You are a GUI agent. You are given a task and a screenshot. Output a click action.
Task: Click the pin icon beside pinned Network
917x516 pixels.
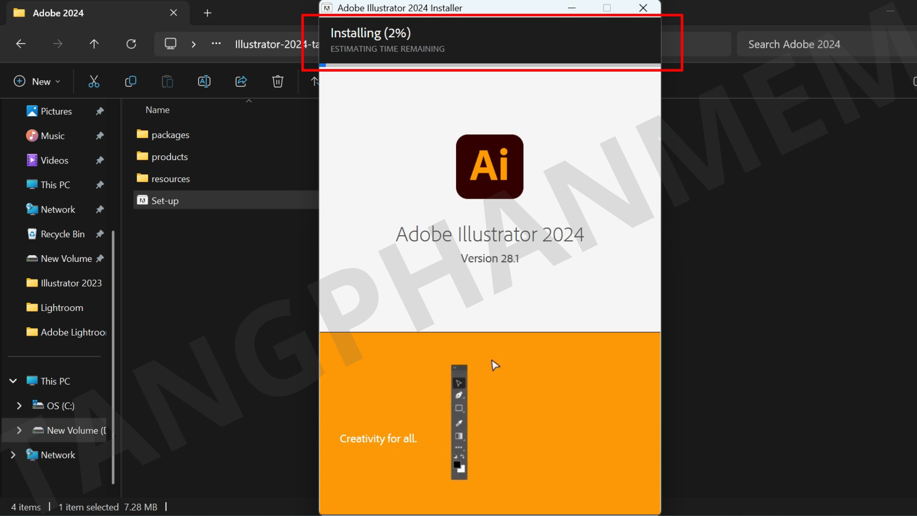tap(100, 209)
